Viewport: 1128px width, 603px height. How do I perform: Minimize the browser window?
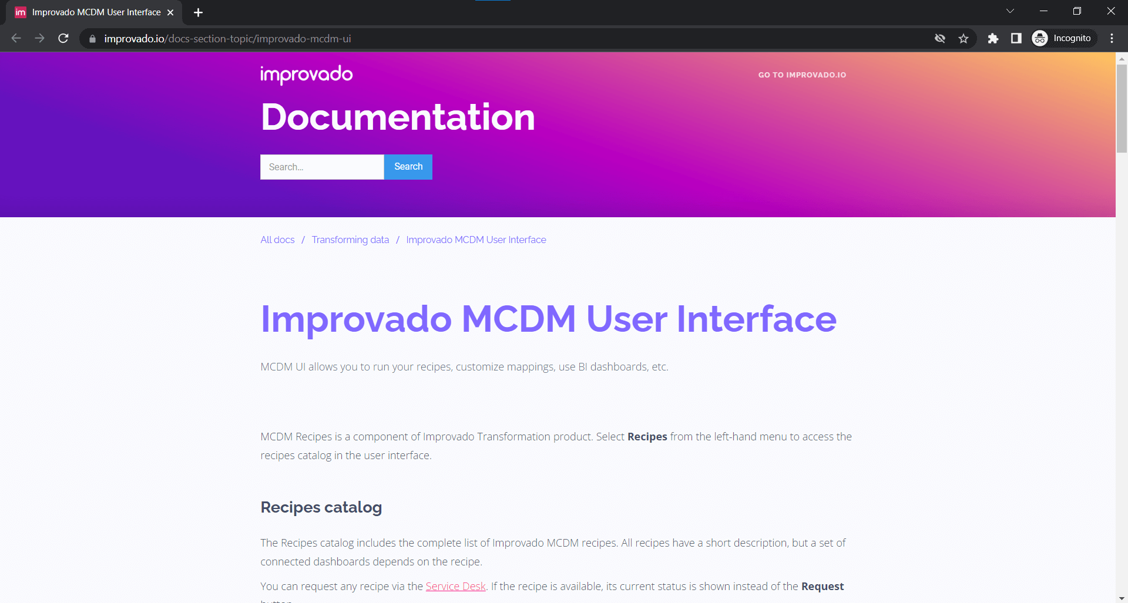pos(1043,11)
